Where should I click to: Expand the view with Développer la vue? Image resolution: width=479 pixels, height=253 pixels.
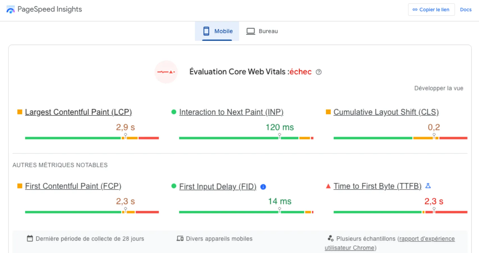click(x=438, y=88)
